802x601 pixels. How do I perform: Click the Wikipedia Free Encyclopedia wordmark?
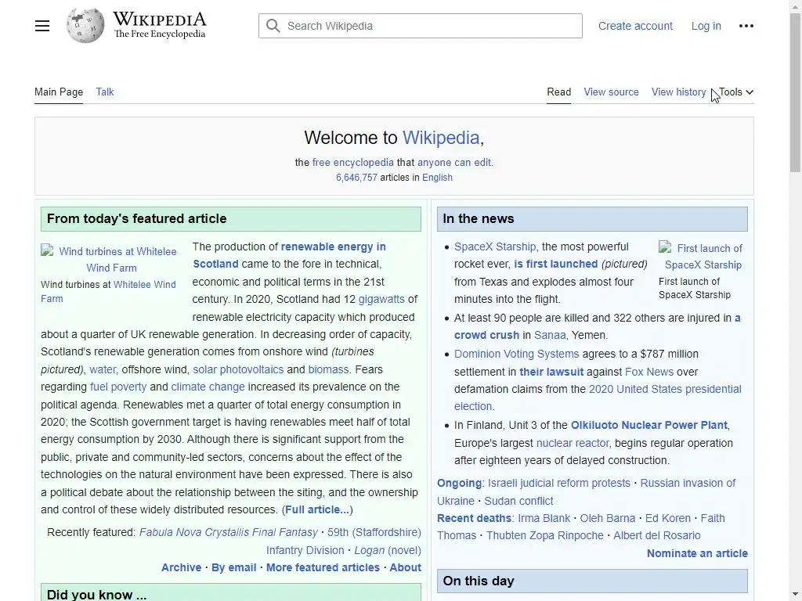(160, 25)
